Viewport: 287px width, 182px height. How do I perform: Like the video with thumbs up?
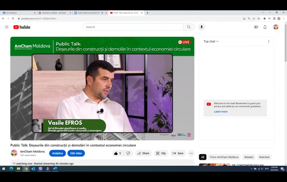click(117, 153)
